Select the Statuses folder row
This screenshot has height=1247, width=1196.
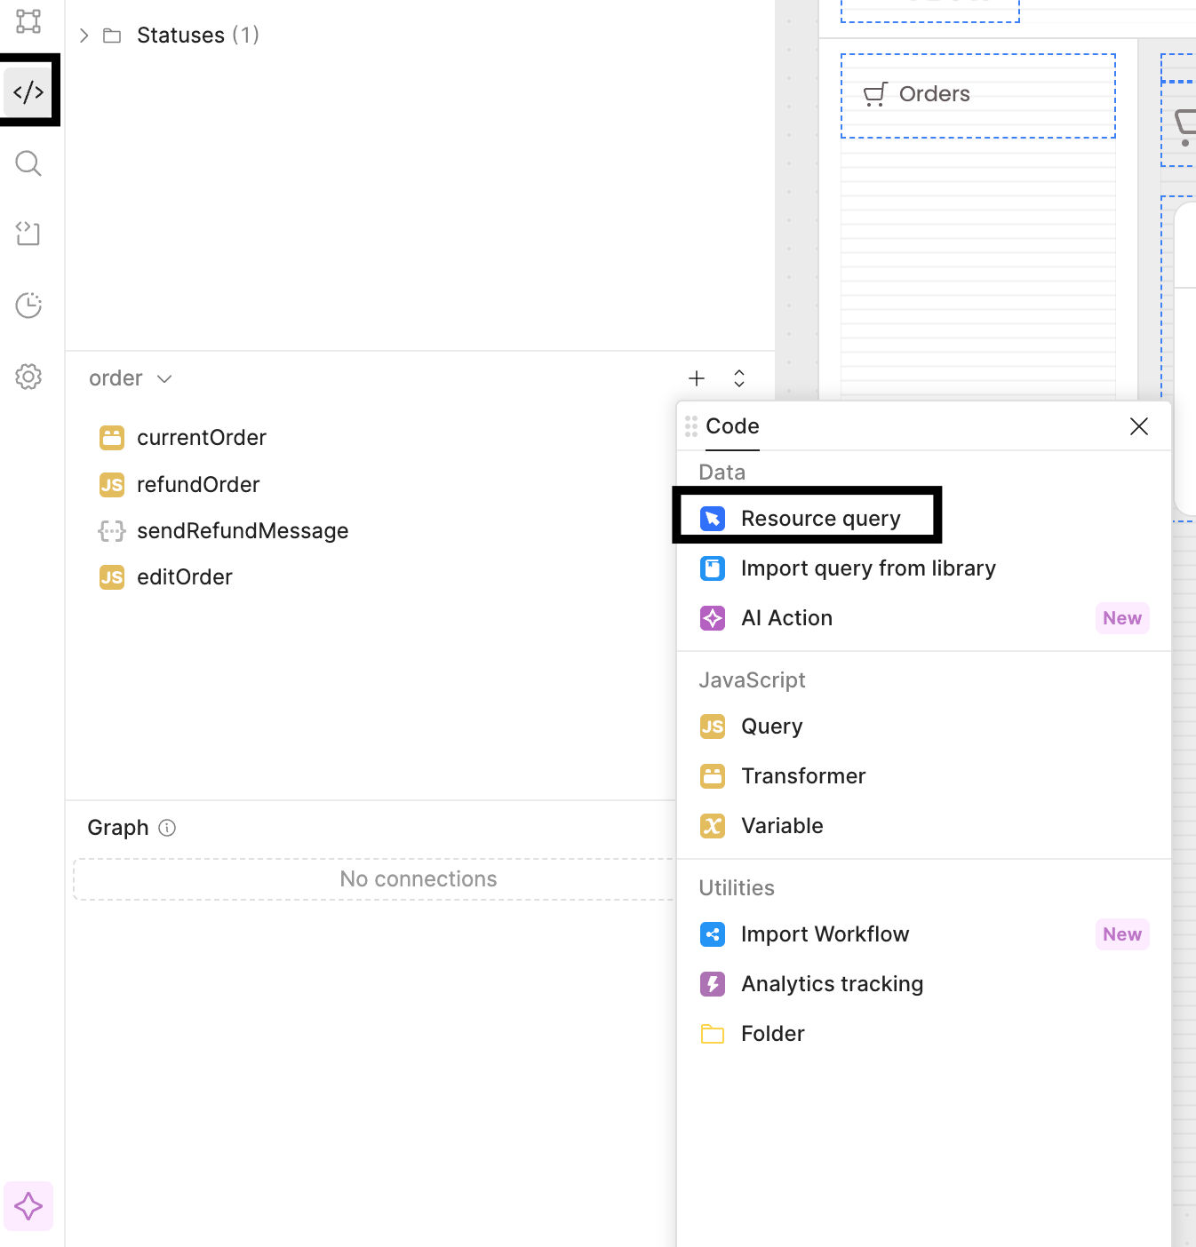(x=419, y=36)
